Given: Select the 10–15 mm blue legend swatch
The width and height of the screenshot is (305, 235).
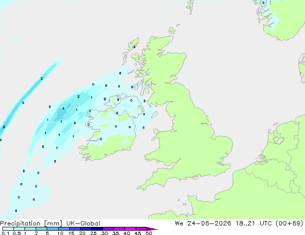Looking at the screenshot, I should pos(64,229).
